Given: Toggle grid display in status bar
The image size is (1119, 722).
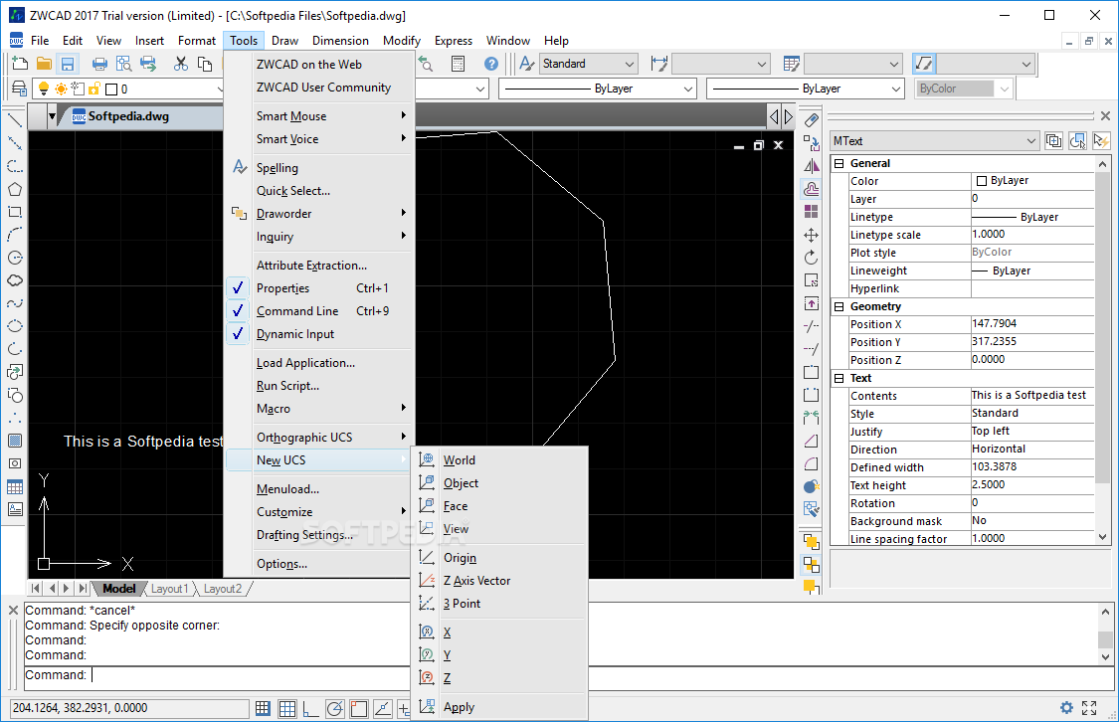Looking at the screenshot, I should 286,708.
